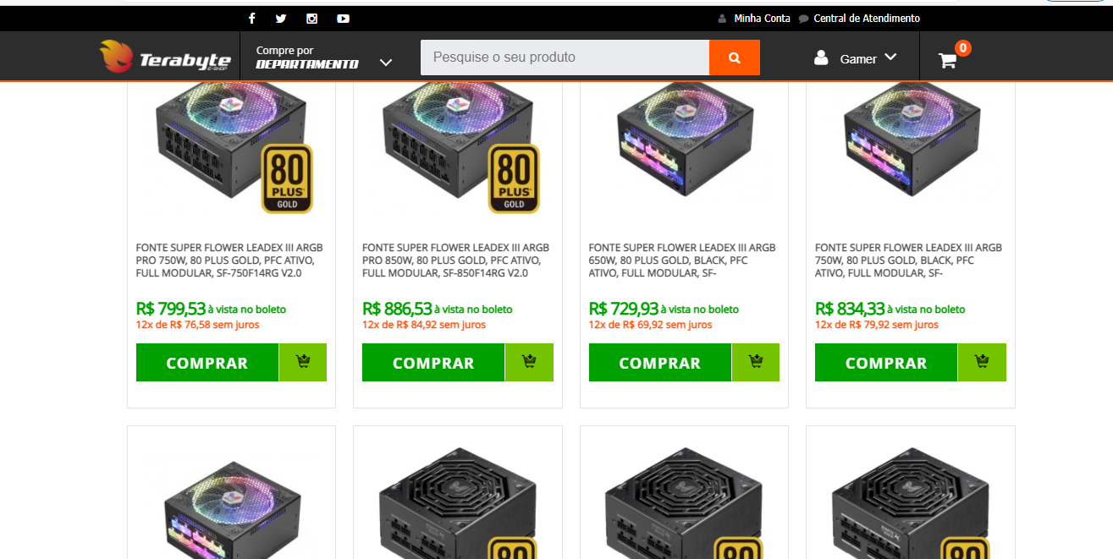Click COMPRAR for the 729,93 power supply
Screen dimensions: 1113x559
660,362
